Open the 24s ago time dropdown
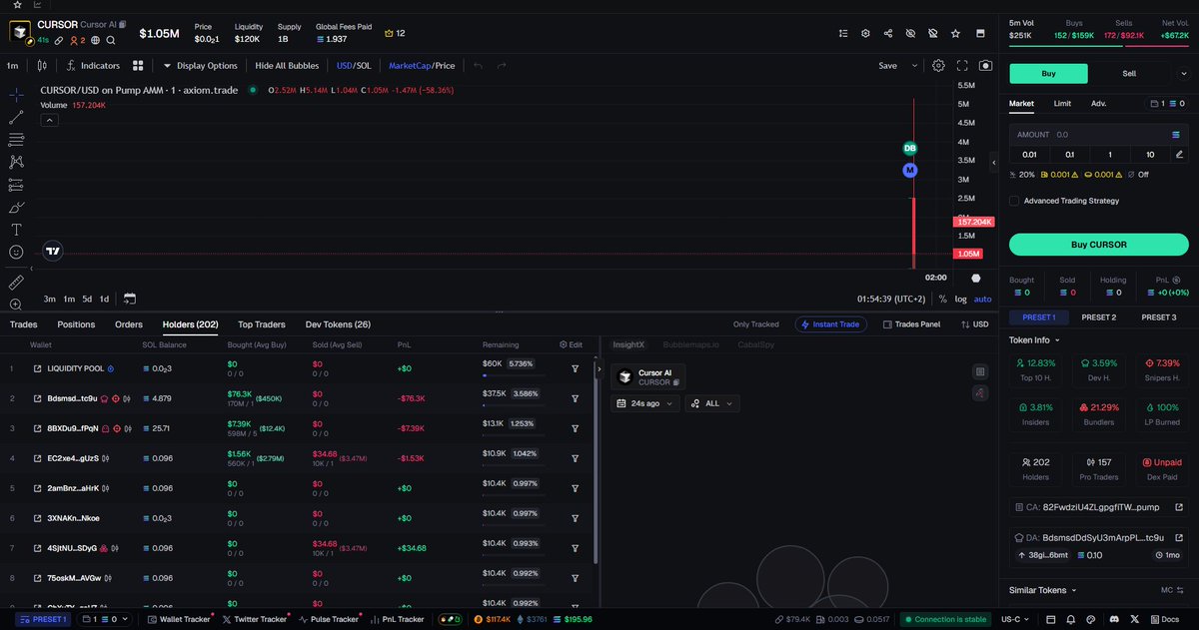The height and width of the screenshot is (630, 1199). (x=644, y=403)
